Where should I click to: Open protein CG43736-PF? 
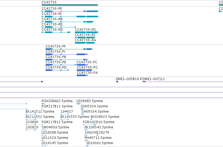(x=69, y=49)
